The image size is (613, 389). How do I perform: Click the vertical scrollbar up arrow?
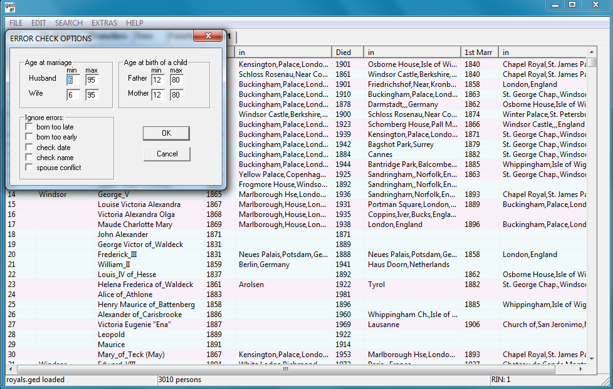click(592, 52)
